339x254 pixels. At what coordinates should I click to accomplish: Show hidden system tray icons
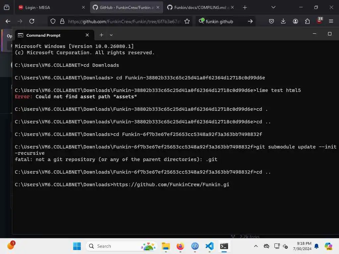256,246
